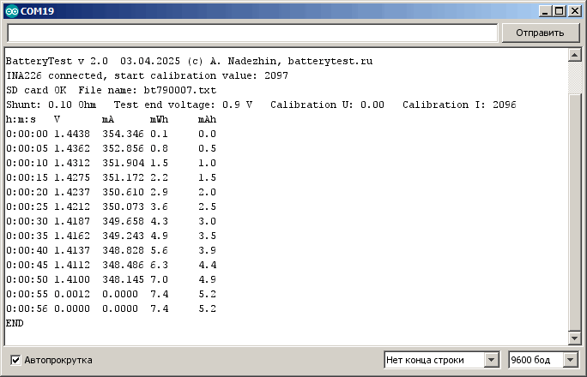This screenshot has width=587, height=377.
Task: Click the scrollbar up arrow
Action: click(x=576, y=55)
